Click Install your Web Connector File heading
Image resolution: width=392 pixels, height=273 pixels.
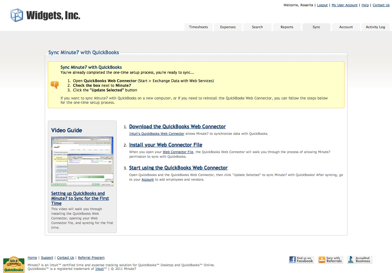pyautogui.click(x=166, y=145)
